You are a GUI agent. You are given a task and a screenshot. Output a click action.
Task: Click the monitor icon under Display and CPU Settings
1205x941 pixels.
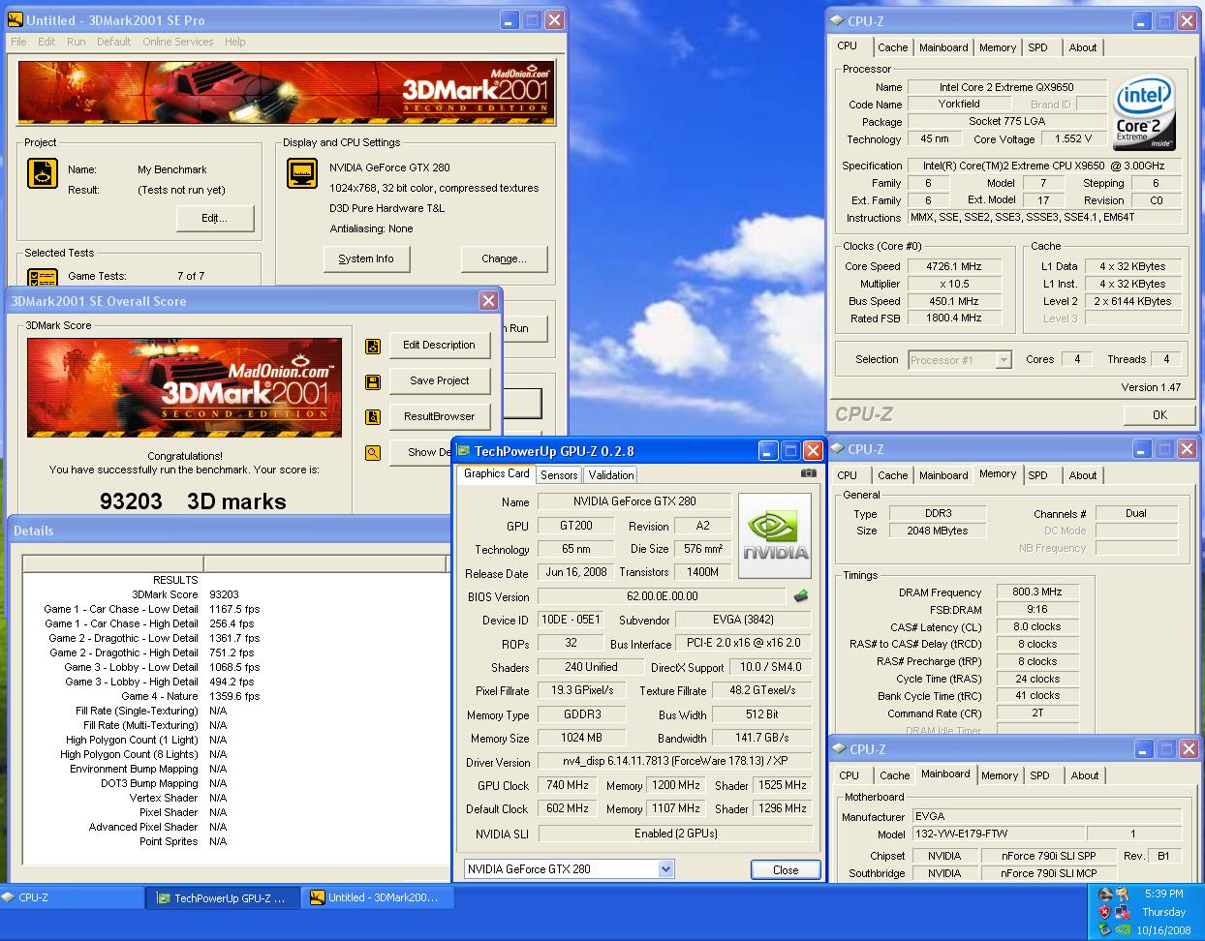303,174
